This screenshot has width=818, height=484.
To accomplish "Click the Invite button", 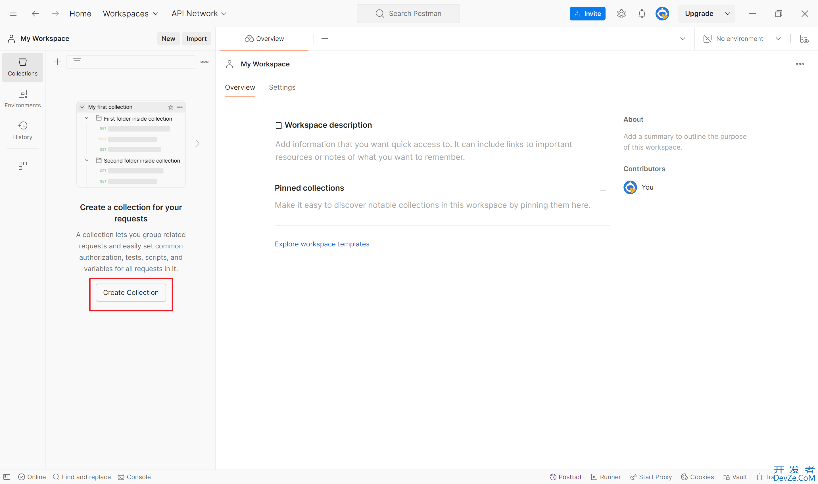I will (x=587, y=14).
